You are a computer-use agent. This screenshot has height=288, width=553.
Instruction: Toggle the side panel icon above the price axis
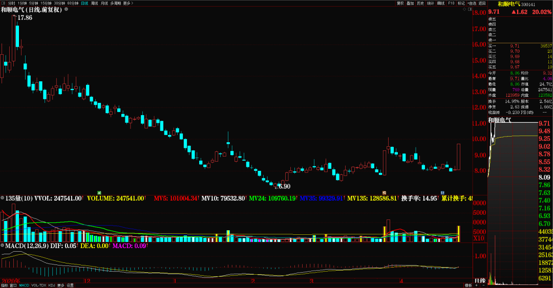click(470, 9)
